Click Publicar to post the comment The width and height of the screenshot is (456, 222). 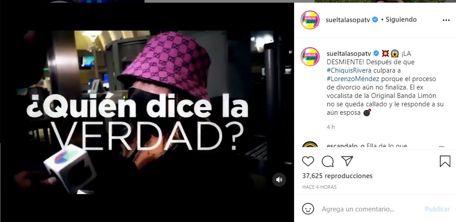437,209
